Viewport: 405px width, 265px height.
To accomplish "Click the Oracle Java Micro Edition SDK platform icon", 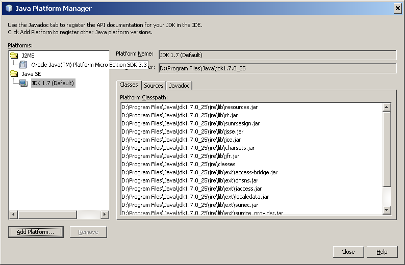I will pyautogui.click(x=23, y=65).
